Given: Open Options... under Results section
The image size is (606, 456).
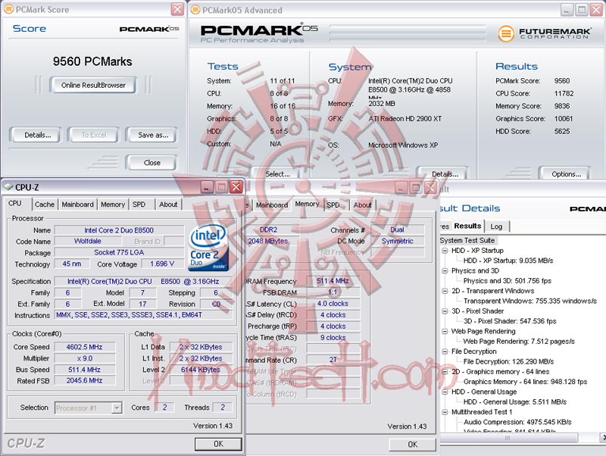Looking at the screenshot, I should pyautogui.click(x=566, y=174).
